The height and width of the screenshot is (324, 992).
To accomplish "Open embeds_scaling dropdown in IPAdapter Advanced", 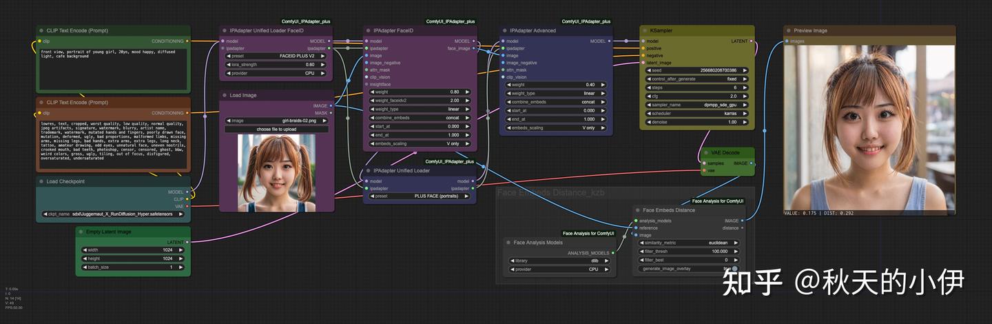I will click(x=557, y=128).
